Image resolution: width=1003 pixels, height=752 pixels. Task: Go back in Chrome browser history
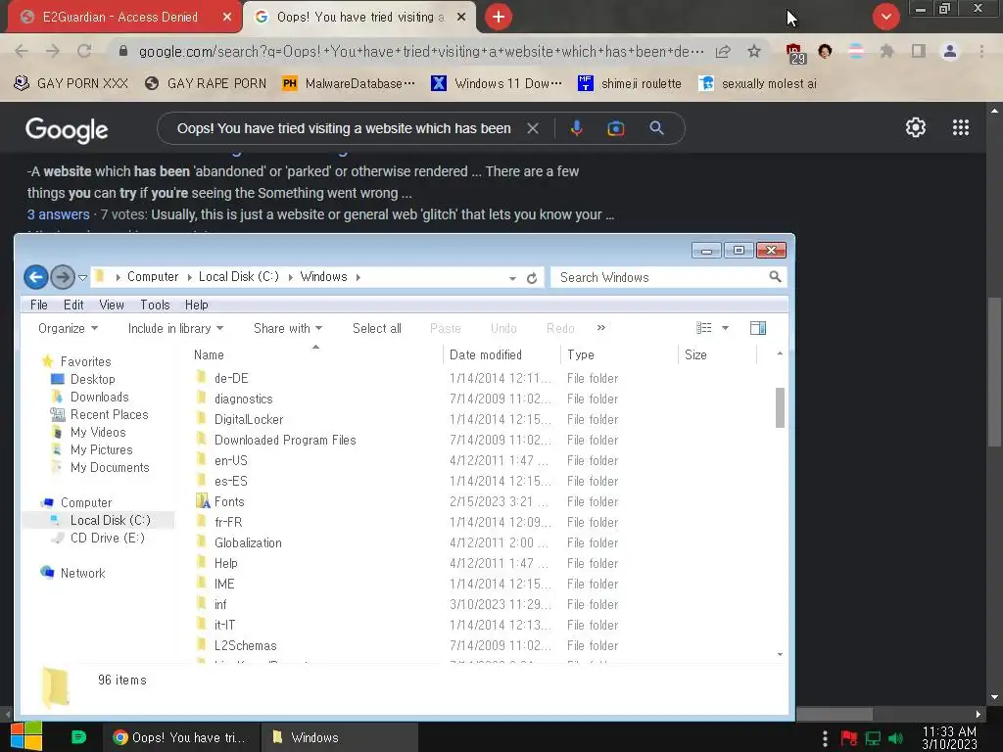(x=22, y=51)
